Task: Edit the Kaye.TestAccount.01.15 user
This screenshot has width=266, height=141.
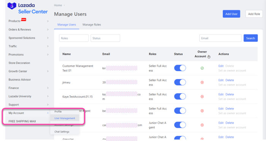Action: point(221,94)
